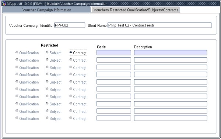Click the Code field in ninth row
This screenshot has height=139, width=221.
coord(114,111)
